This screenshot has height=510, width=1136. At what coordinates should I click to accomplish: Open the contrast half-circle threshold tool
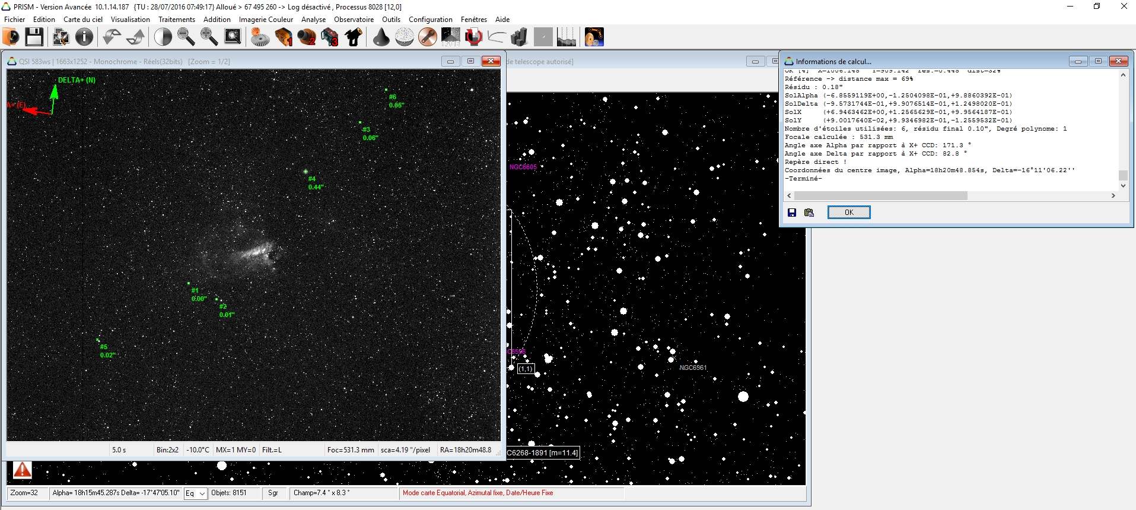[x=163, y=37]
